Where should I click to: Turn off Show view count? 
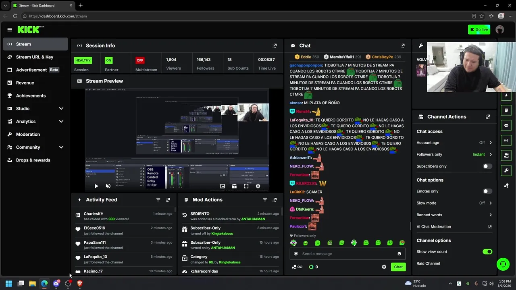pos(487,252)
